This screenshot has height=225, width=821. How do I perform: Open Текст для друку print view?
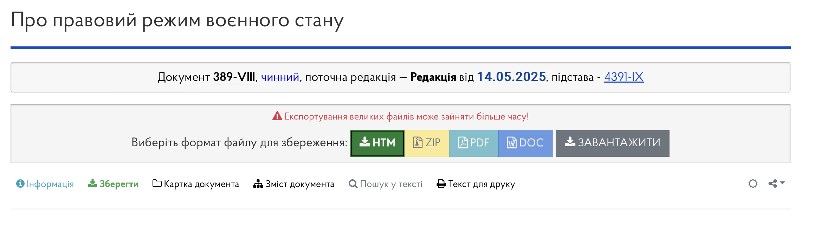tap(476, 184)
